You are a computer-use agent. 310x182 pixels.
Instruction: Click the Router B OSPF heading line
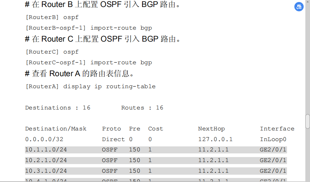coord(104,5)
